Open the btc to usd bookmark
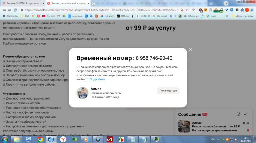 (x=160, y=16)
